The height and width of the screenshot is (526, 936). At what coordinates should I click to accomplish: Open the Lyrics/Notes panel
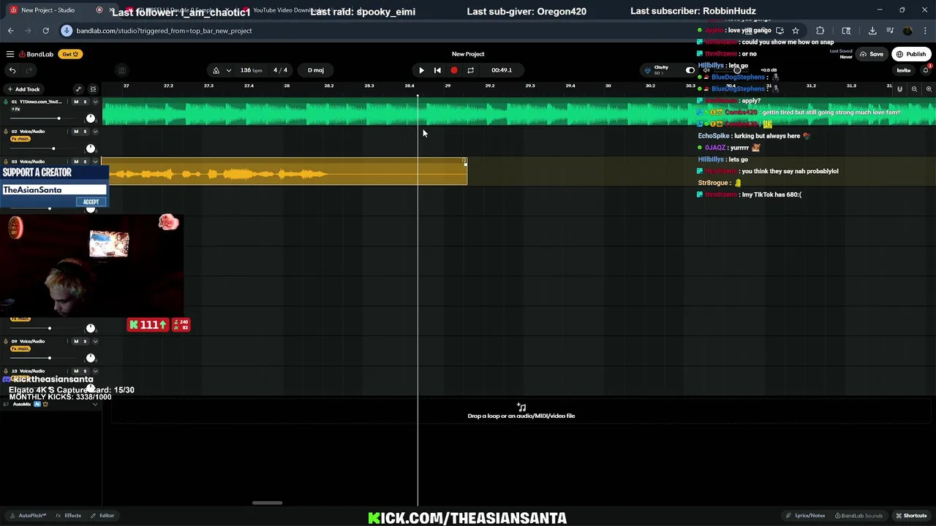pos(806,516)
